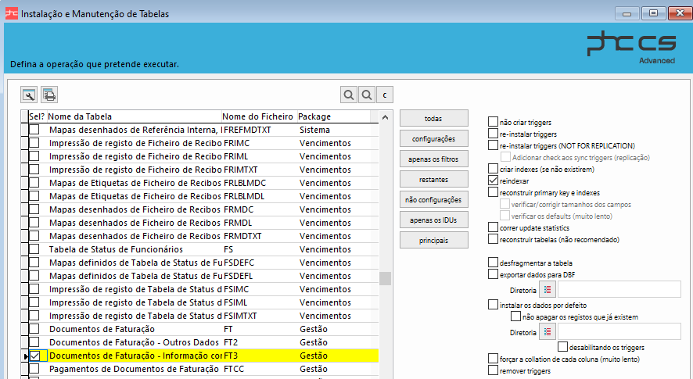This screenshot has width=693, height=379.
Task: Click 'Documentos de Faturação - Outros Dados' cell
Action: point(134,342)
